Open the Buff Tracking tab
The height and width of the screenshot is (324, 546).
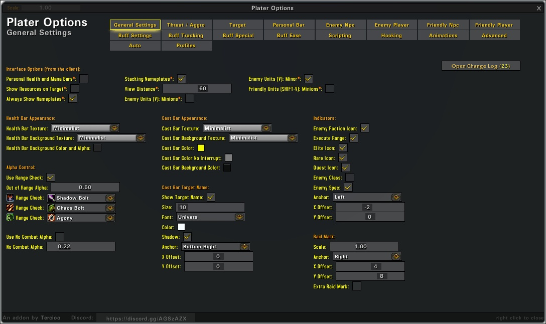pyautogui.click(x=186, y=36)
